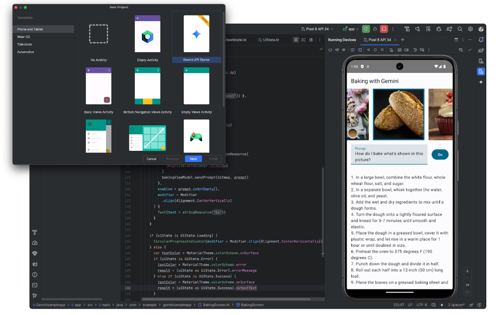This screenshot has width=501, height=315.
Task: Open the Notifications bell icon
Action: [481, 40]
